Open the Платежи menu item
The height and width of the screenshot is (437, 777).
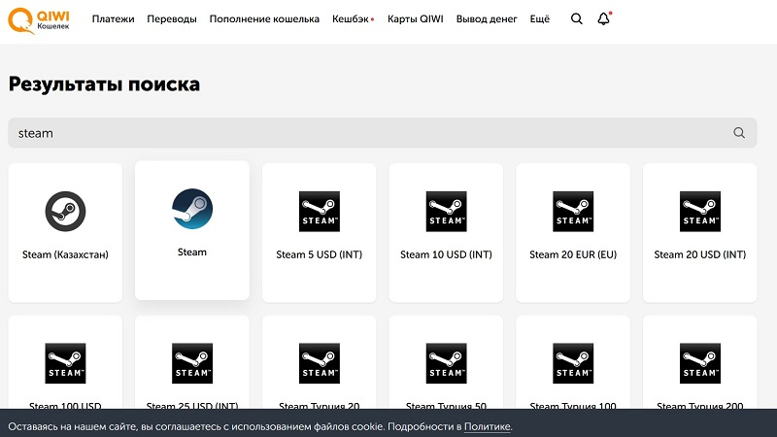tap(113, 18)
